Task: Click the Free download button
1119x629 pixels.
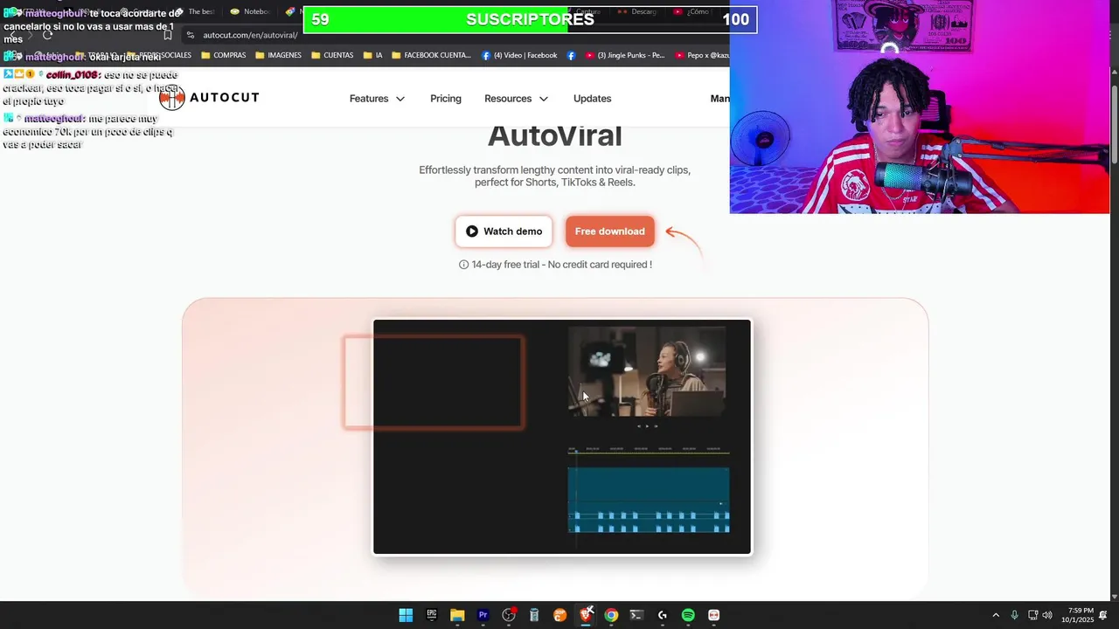Action: pos(609,232)
